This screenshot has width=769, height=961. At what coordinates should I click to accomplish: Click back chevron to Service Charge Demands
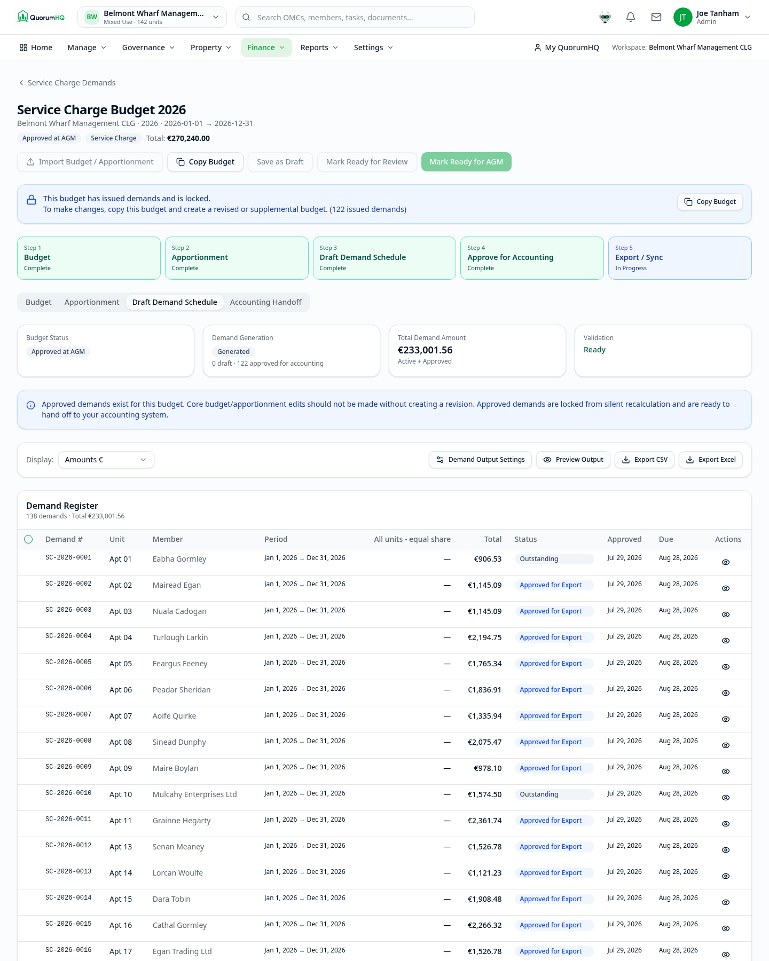21,83
